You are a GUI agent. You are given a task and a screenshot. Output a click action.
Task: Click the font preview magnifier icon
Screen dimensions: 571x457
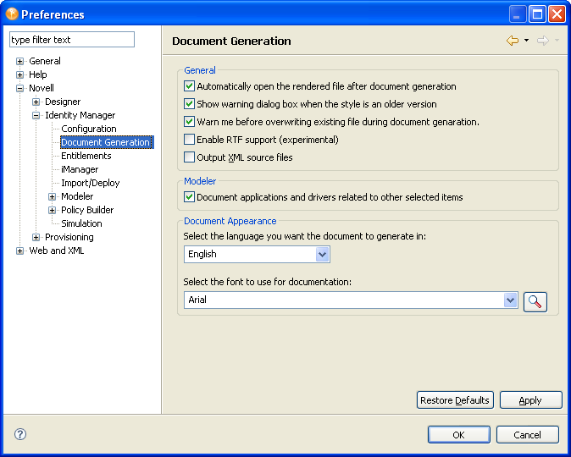point(535,301)
